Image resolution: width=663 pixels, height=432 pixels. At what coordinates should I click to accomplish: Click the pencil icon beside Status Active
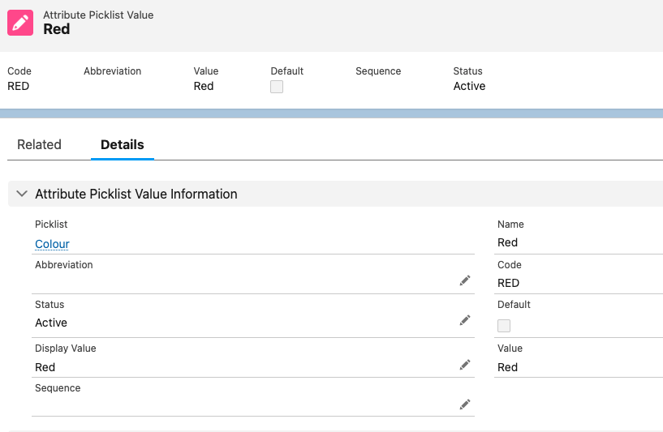[x=465, y=320]
